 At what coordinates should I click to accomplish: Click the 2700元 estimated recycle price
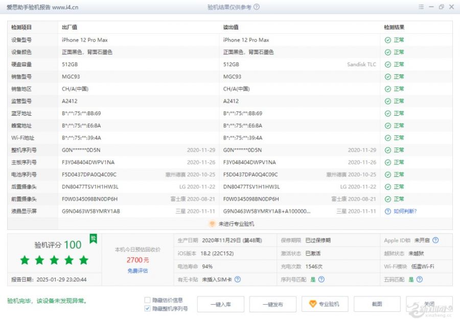(x=137, y=260)
